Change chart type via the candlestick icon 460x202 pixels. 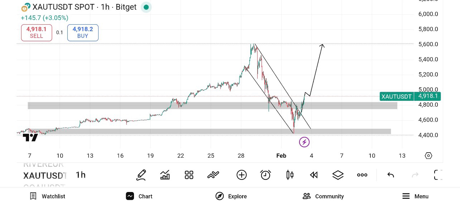pyautogui.click(x=290, y=175)
